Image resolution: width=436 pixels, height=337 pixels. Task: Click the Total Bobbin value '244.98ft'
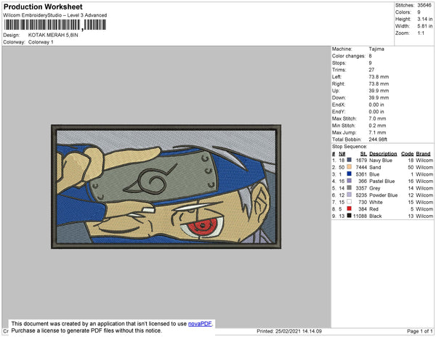[x=378, y=139]
